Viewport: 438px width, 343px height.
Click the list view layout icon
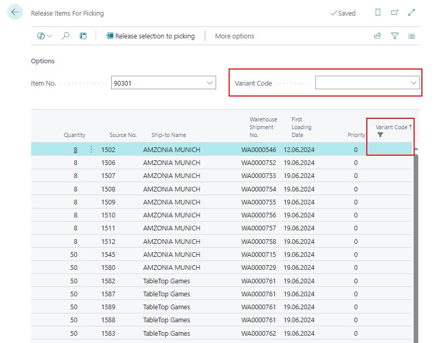(412, 36)
